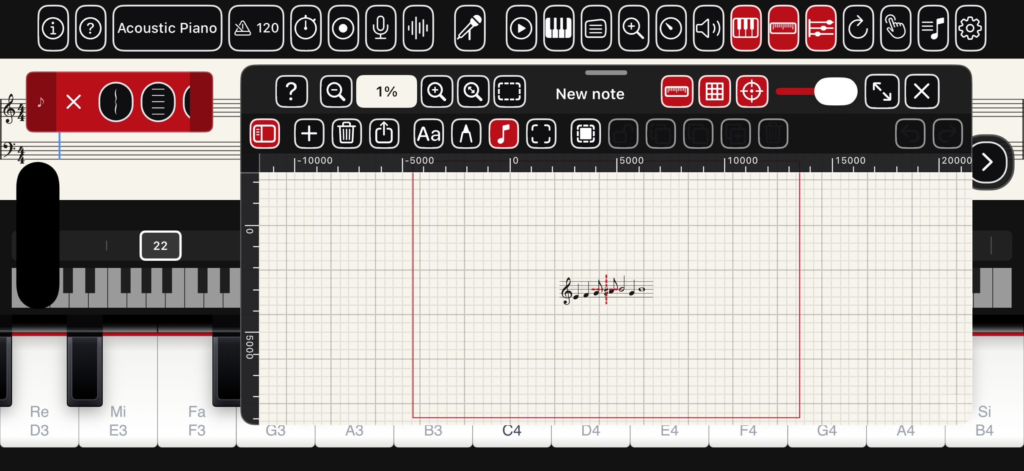
Task: Open the music note list icon
Action: (x=933, y=28)
